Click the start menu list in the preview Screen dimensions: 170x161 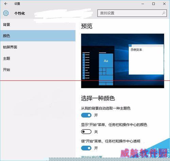coord(86,66)
